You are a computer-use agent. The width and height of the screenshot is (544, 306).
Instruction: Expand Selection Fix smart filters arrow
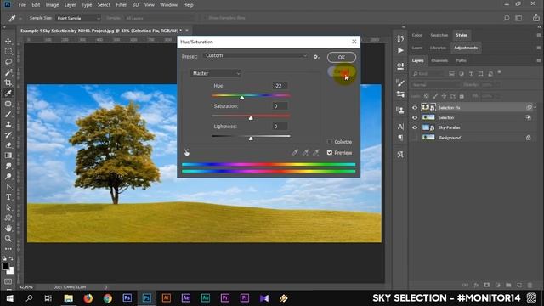click(x=535, y=108)
